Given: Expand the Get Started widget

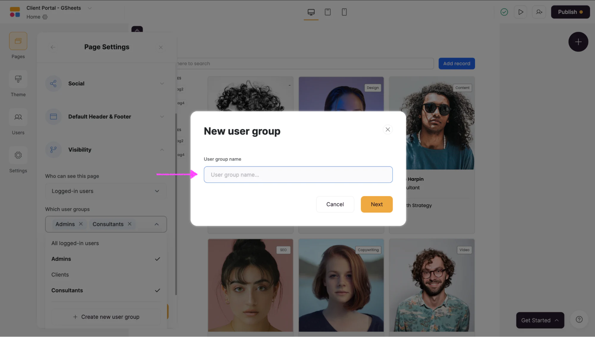Looking at the screenshot, I should coord(540,320).
